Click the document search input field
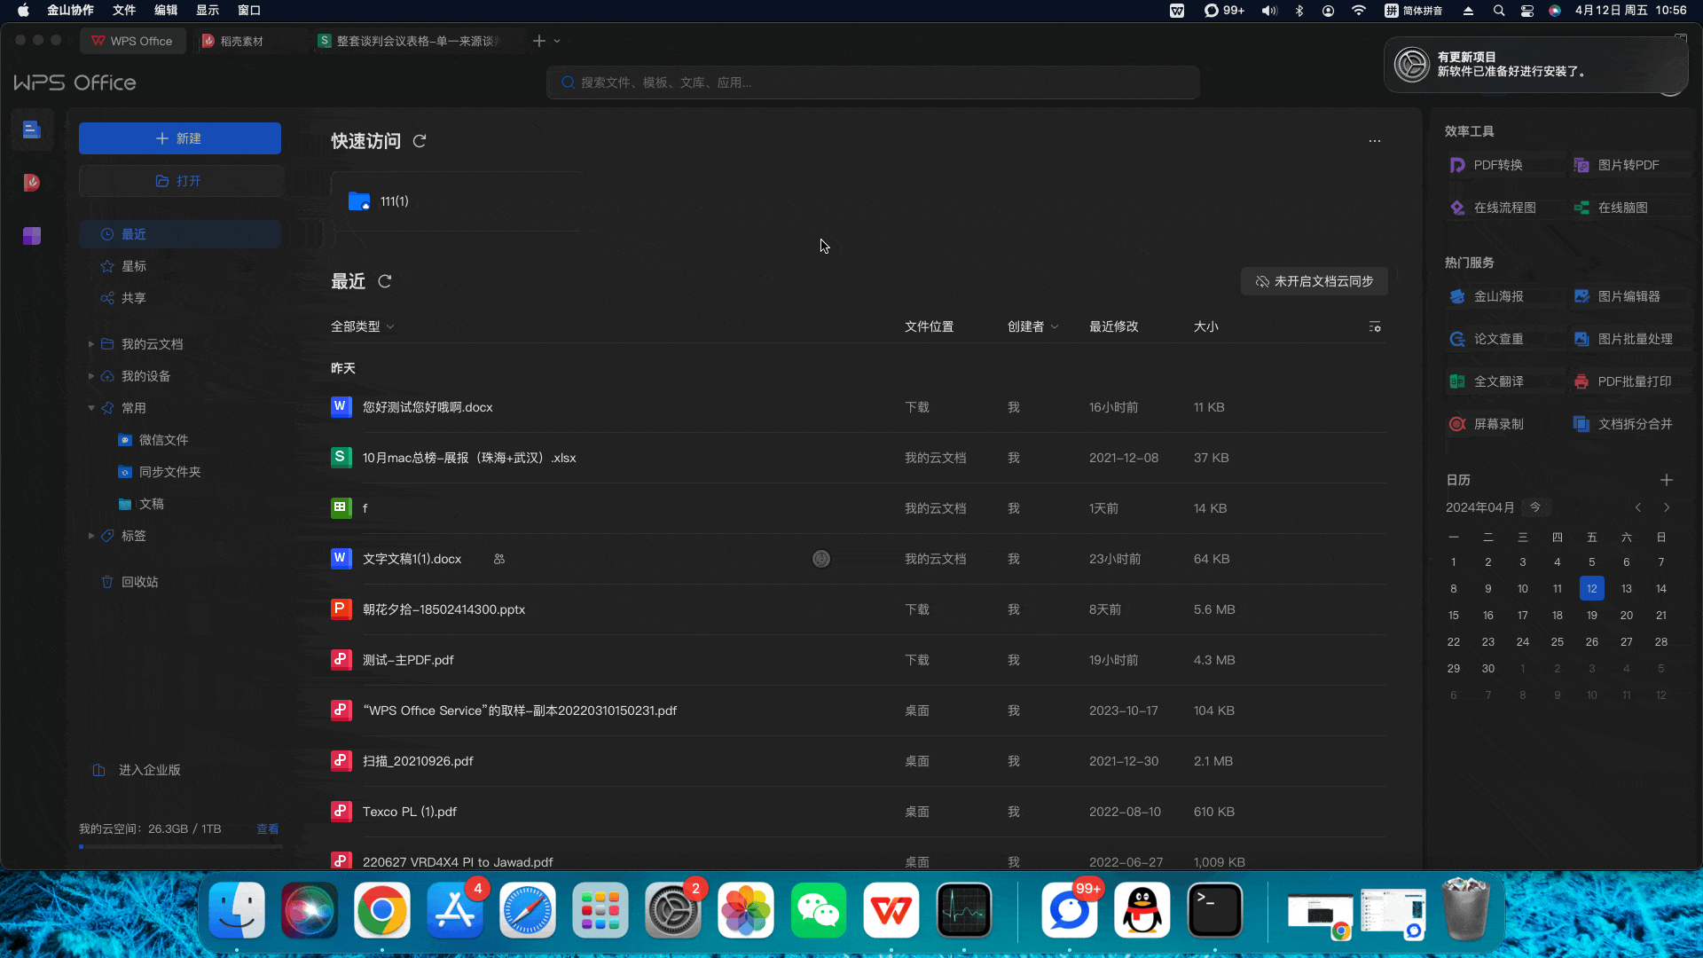1703x958 pixels. pos(872,82)
